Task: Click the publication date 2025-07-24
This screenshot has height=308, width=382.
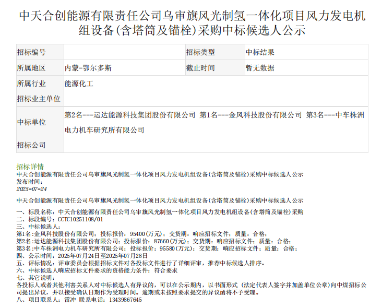Action: pyautogui.click(x=32, y=189)
